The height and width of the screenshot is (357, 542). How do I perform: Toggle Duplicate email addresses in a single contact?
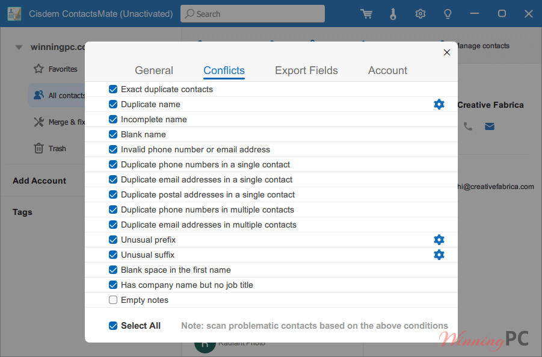click(113, 179)
